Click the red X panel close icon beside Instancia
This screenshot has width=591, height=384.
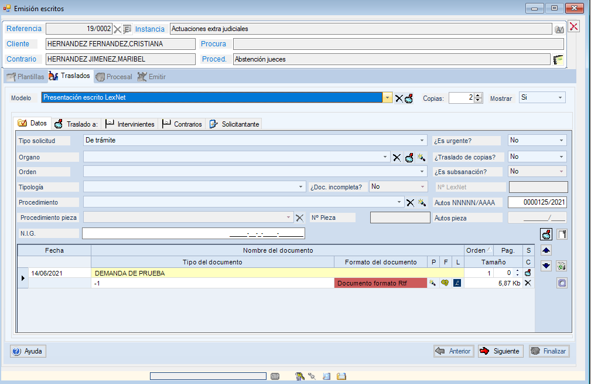point(574,26)
